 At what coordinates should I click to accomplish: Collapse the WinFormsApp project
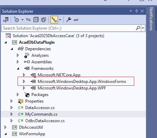(6, 134)
